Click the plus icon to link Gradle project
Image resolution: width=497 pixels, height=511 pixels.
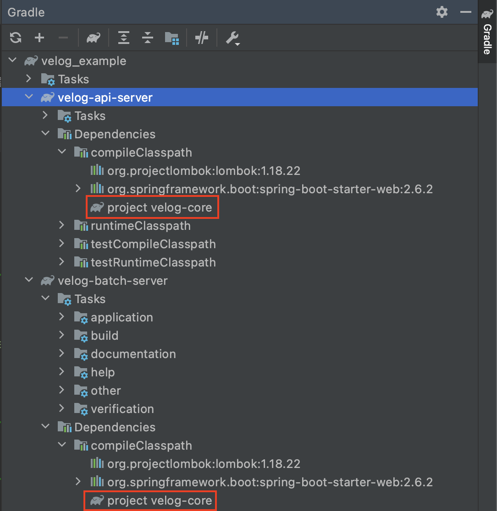tap(39, 38)
